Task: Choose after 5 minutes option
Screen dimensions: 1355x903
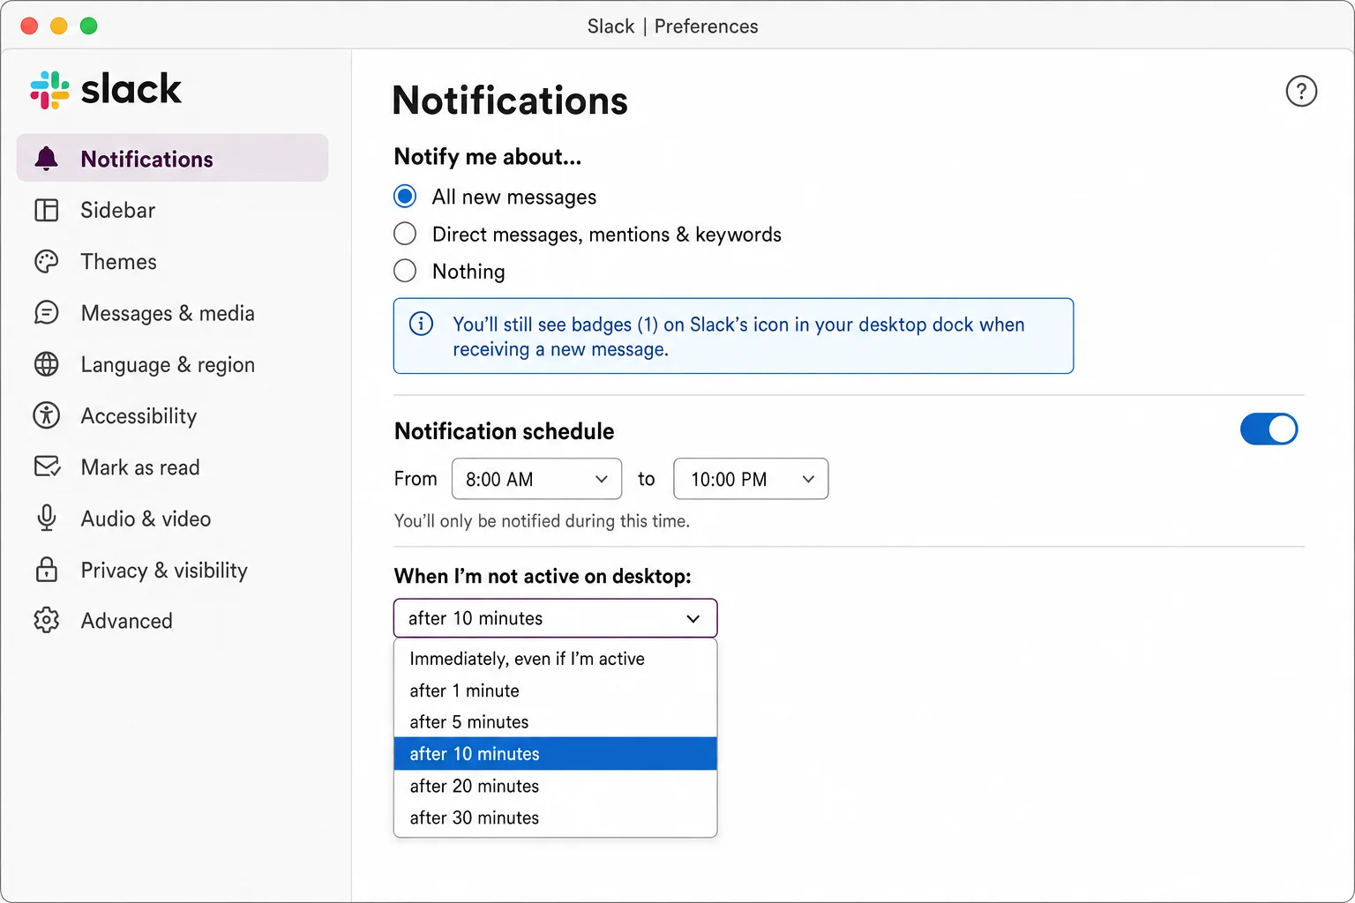Action: tap(555, 722)
